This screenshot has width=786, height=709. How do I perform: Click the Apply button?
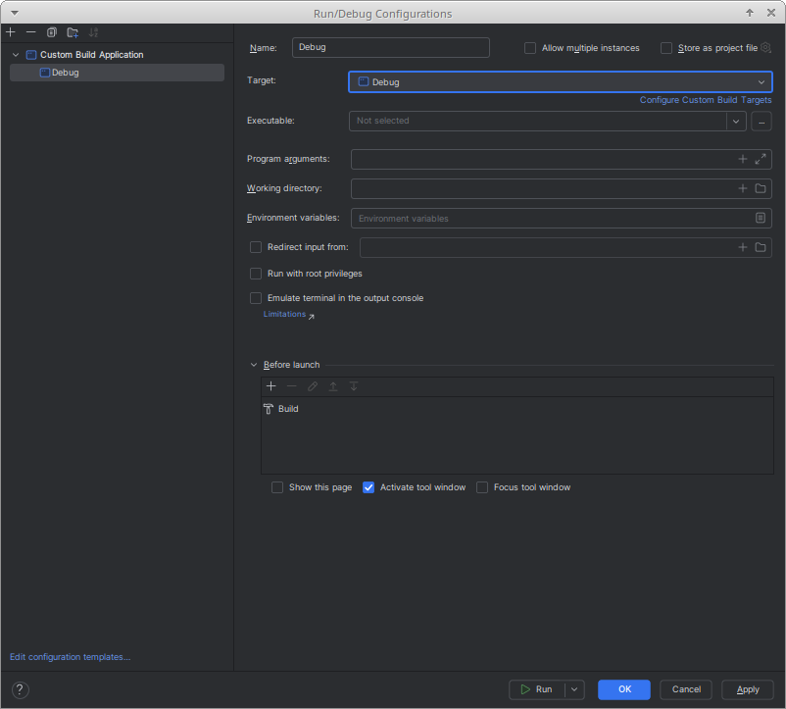748,690
